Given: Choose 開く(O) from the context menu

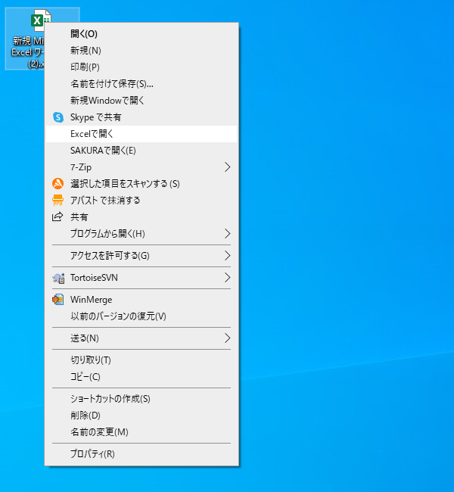Looking at the screenshot, I should click(x=141, y=33).
